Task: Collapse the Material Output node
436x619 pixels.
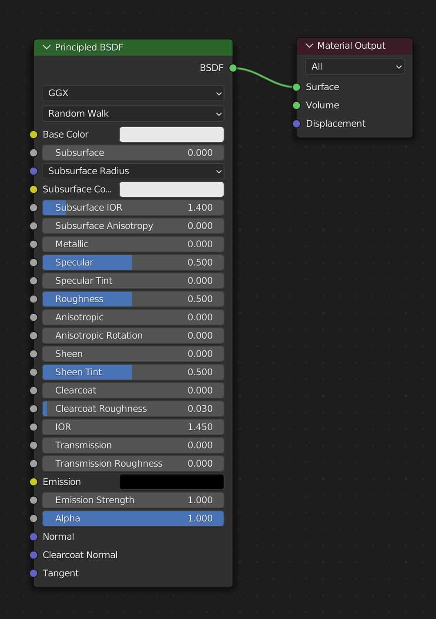Action: [309, 46]
